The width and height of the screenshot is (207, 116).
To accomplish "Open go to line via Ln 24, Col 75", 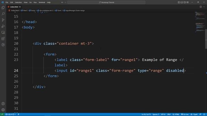I will pyautogui.click(x=146, y=114).
